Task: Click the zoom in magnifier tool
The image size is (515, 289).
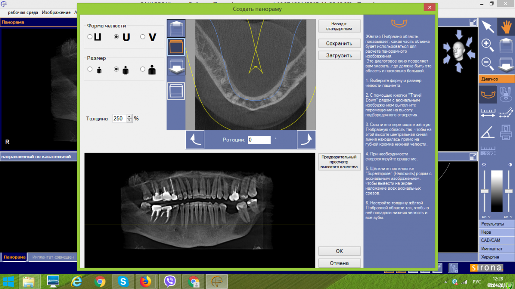Action: point(488,44)
